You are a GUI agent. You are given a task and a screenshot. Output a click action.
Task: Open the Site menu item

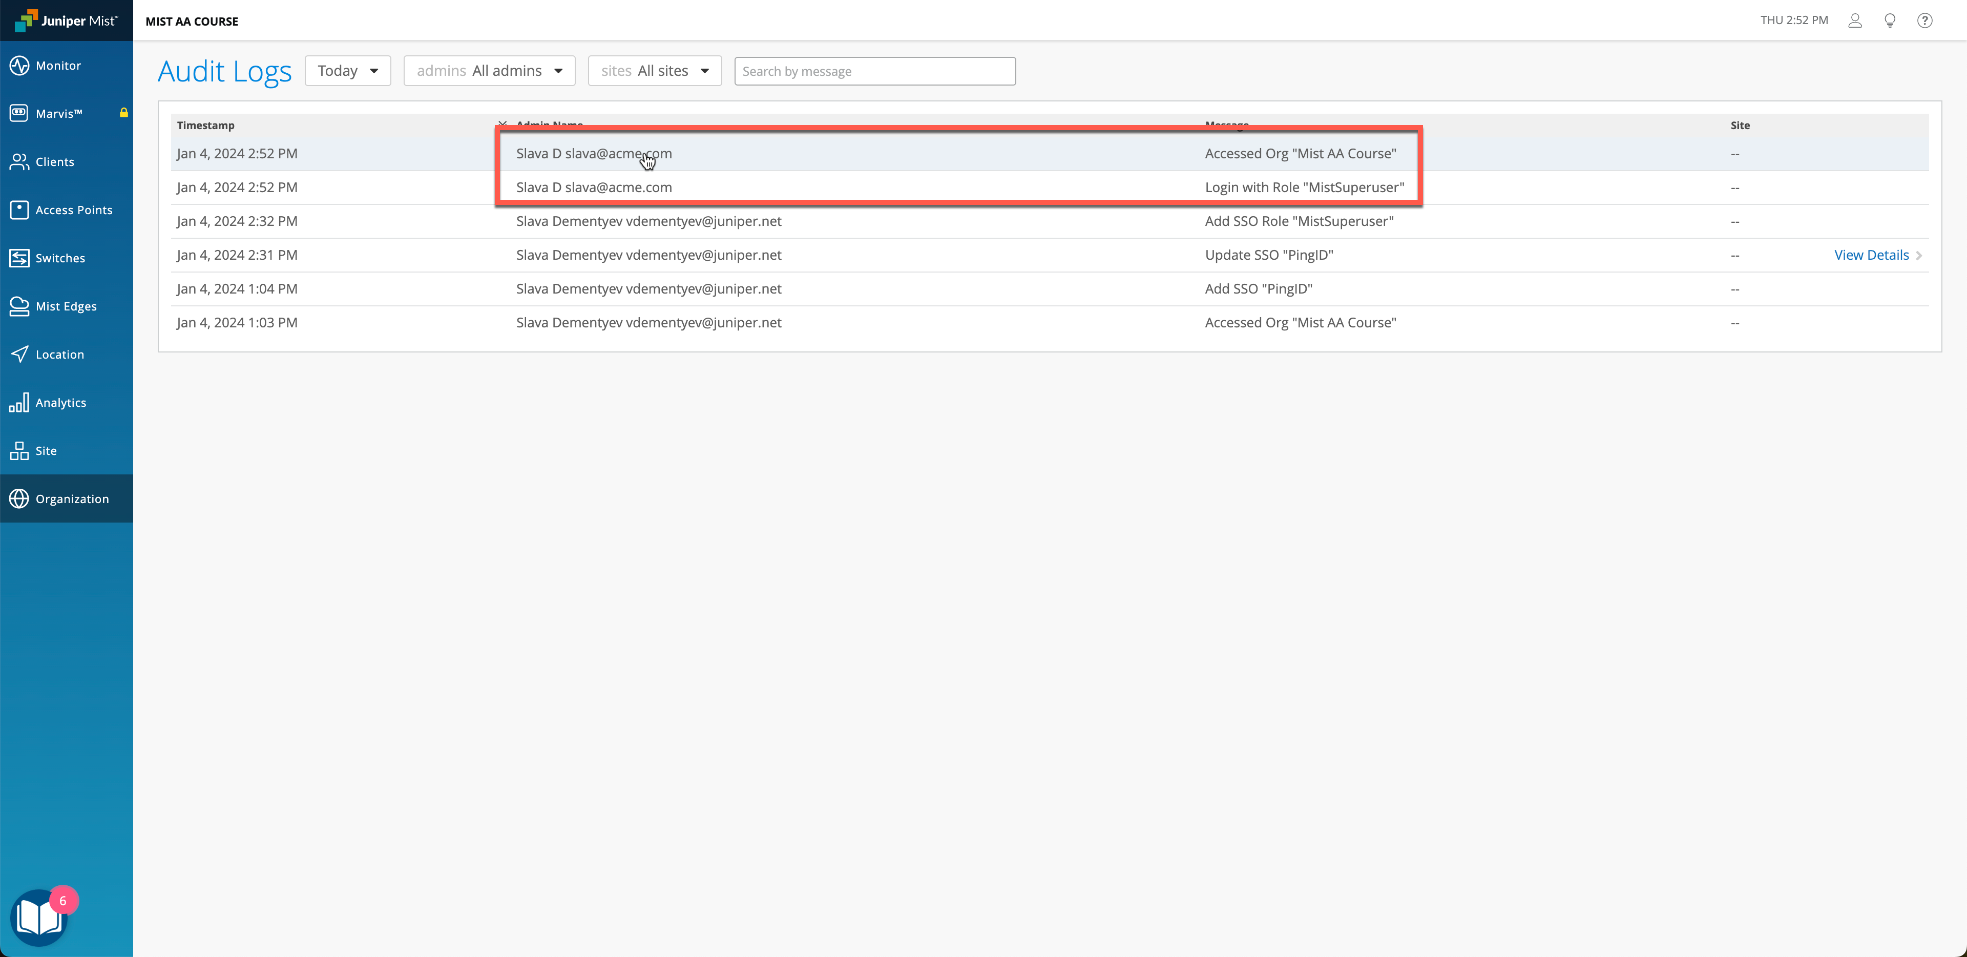click(46, 451)
